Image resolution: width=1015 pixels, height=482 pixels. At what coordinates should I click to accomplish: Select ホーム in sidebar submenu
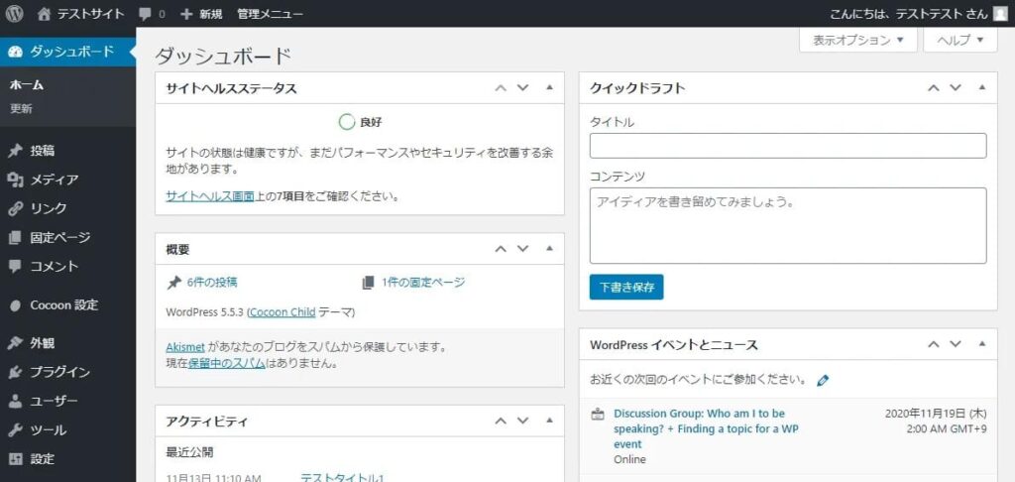tap(27, 85)
